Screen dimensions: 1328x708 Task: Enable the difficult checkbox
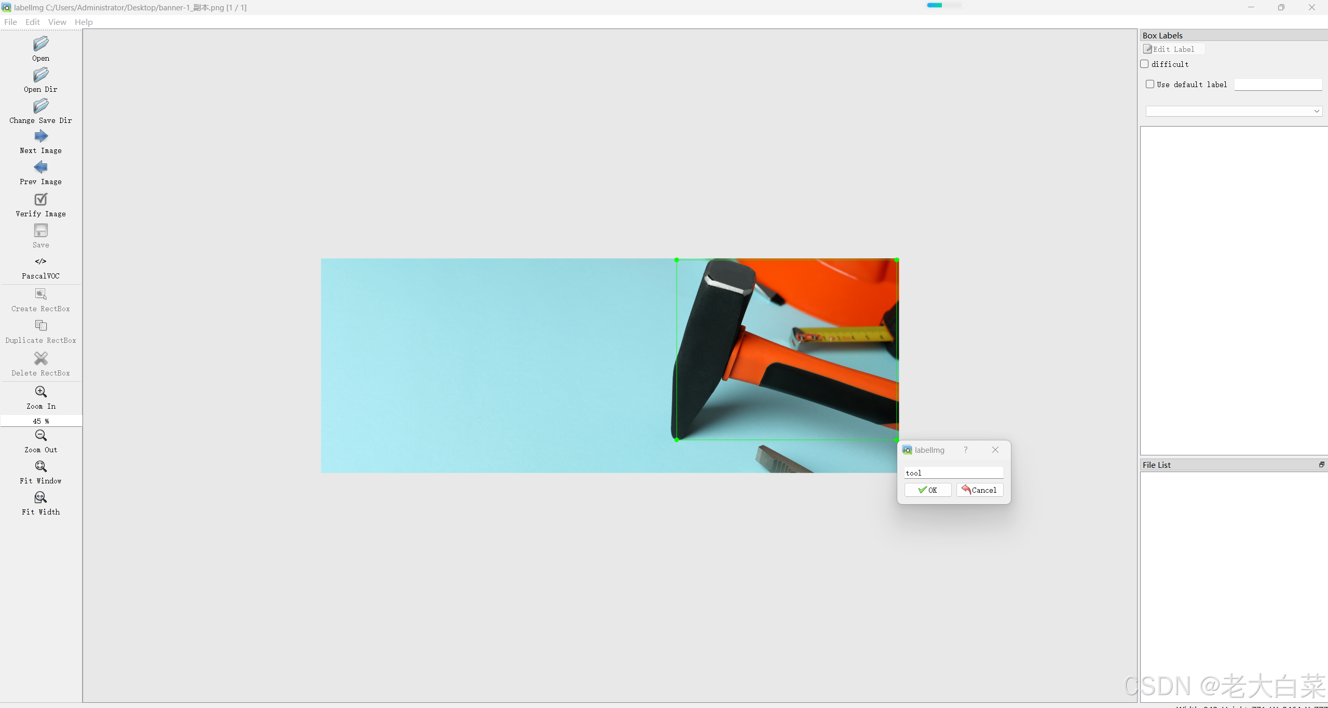click(1145, 64)
